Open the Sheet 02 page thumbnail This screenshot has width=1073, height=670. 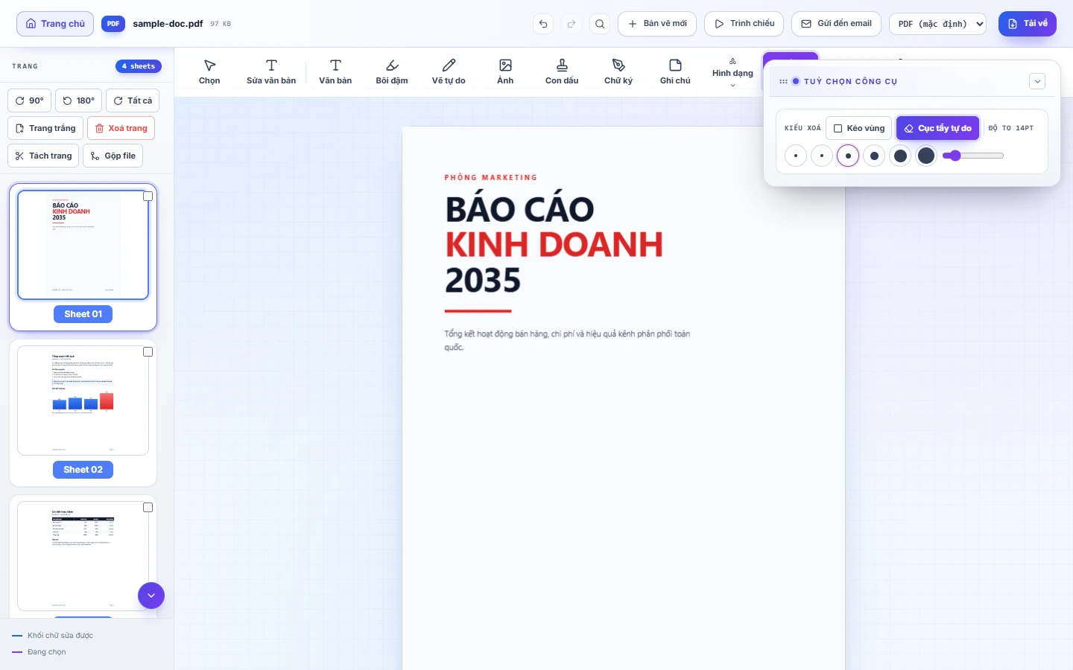click(x=83, y=401)
